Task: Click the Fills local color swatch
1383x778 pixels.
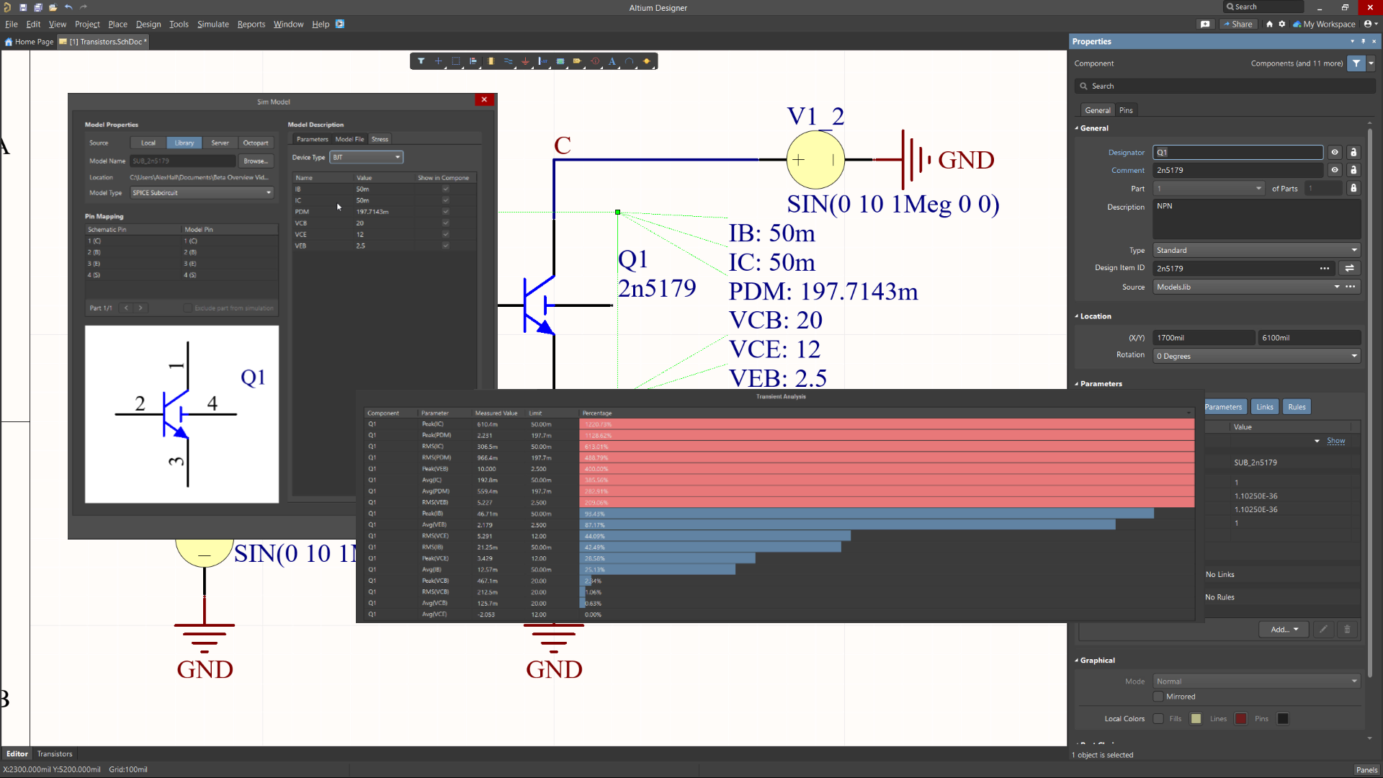Action: point(1195,718)
